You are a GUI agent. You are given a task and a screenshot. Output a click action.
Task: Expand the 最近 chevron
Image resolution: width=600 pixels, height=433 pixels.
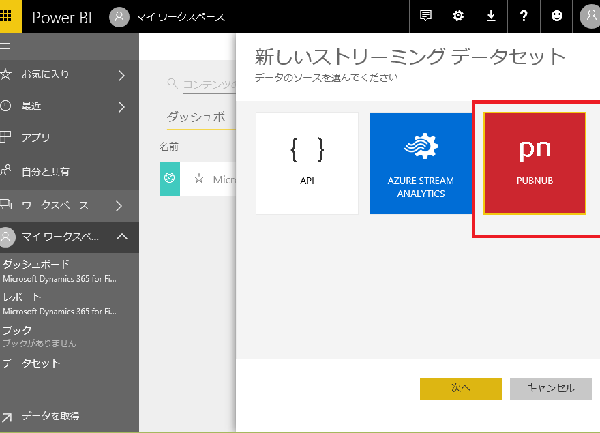pos(121,107)
